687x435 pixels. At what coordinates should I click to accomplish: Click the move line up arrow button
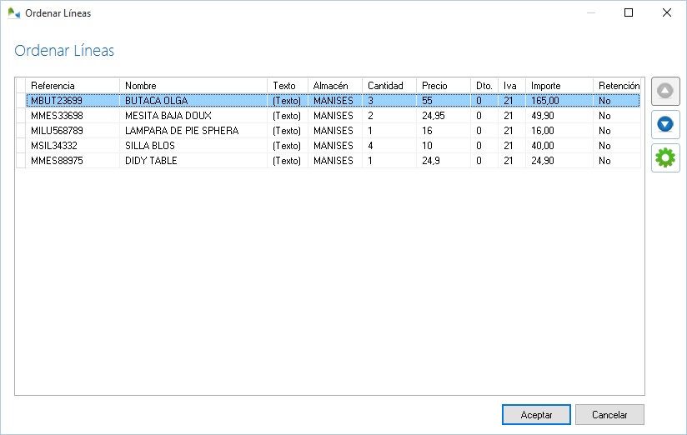[665, 91]
